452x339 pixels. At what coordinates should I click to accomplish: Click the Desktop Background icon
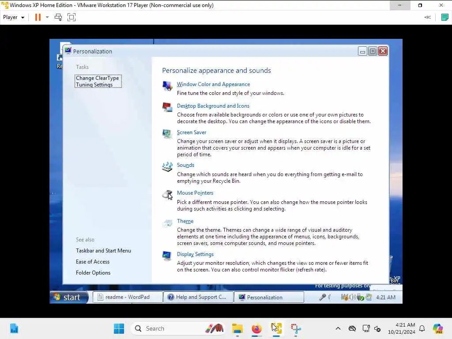167,107
